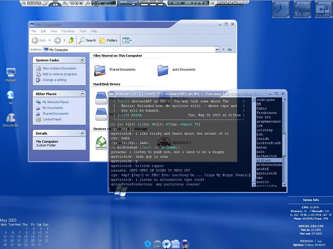The width and height of the screenshot is (333, 249).
Task: Toggle Cross fade in the MMD3 player
Action: [x=161, y=4]
